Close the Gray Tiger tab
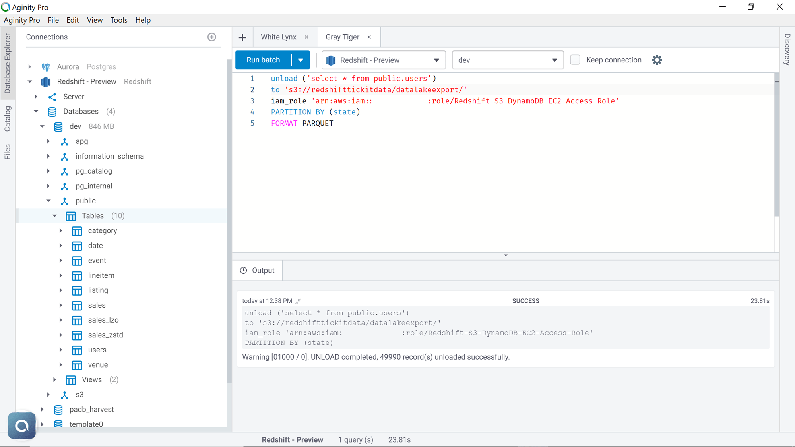 (369, 37)
